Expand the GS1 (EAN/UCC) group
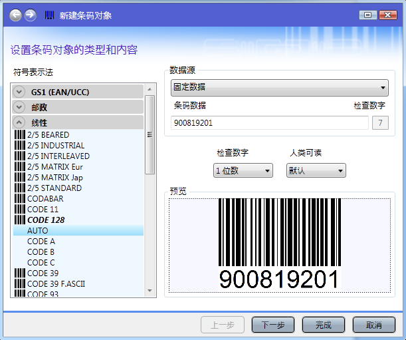 click(19, 92)
